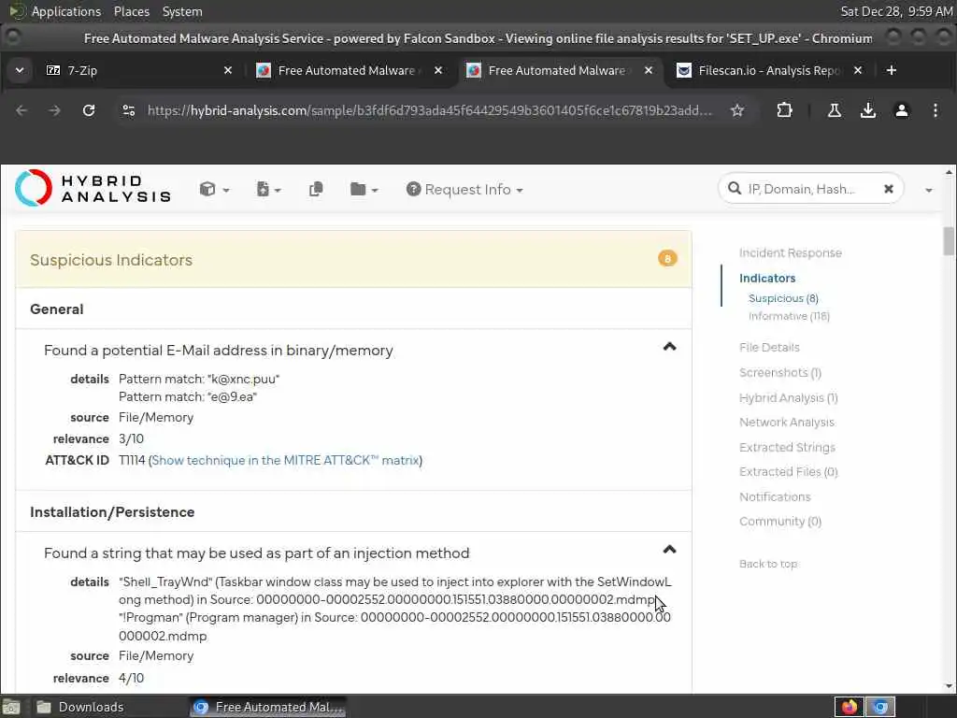Viewport: 957px width, 718px height.
Task: Switch to the first Free Automated Malware tab
Action: (349, 70)
